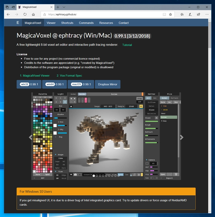Open the favorites hub icon
The width and height of the screenshot is (215, 217).
[x=182, y=14]
